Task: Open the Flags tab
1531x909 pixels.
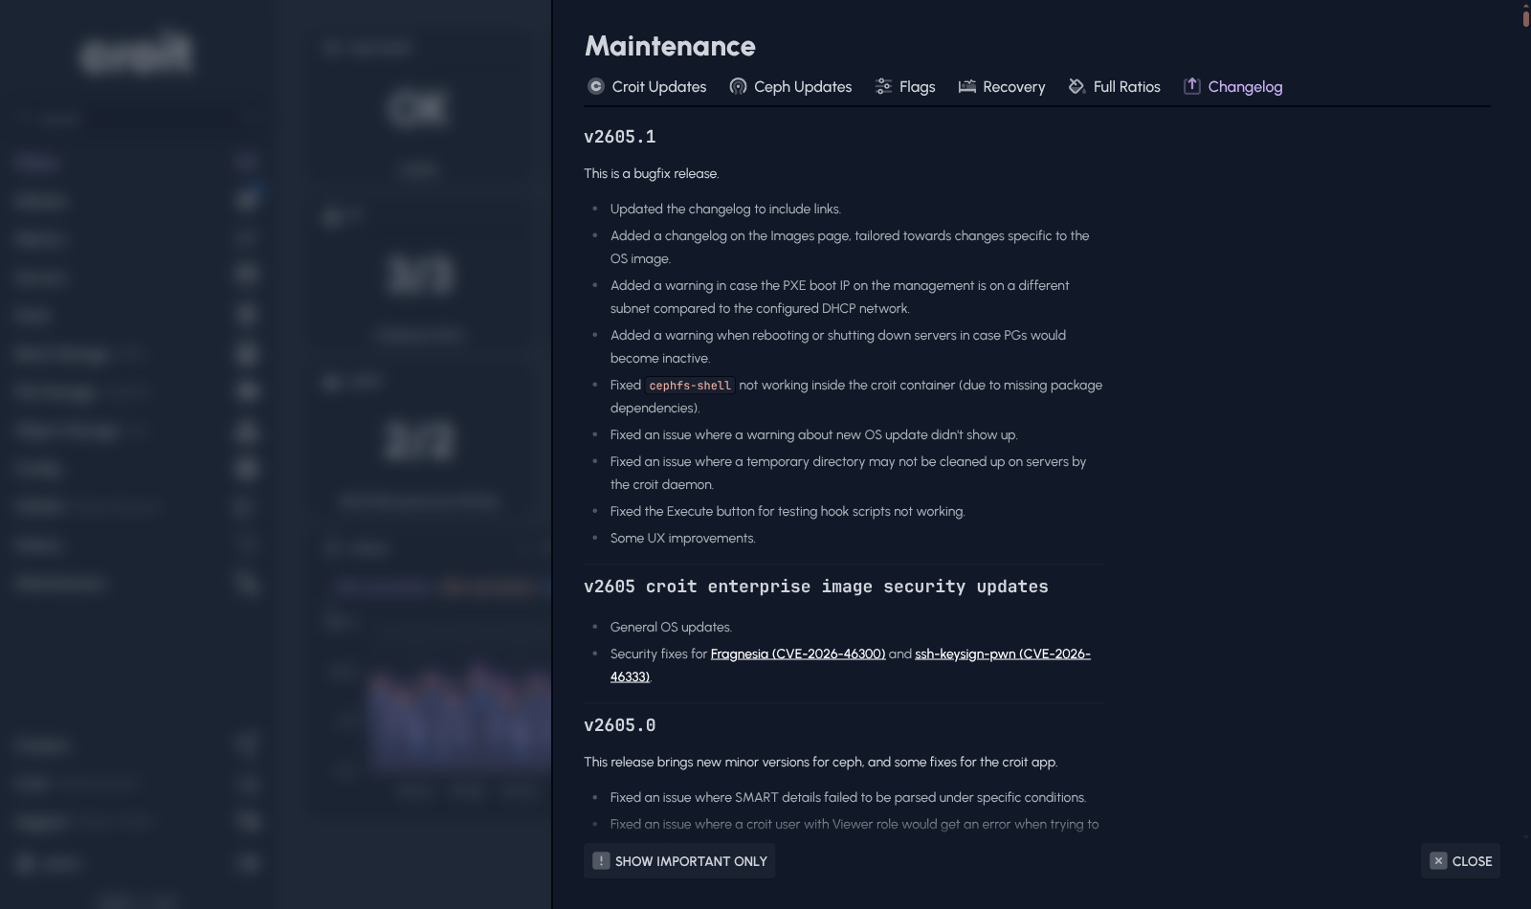Action: (x=905, y=86)
